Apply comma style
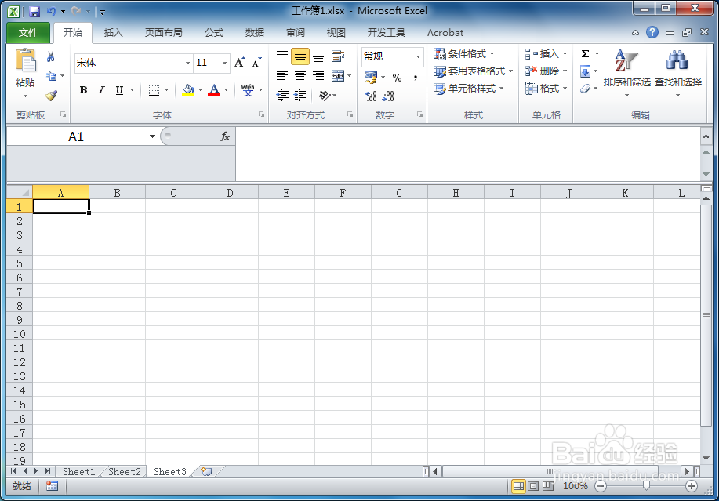The width and height of the screenshot is (719, 501). [x=415, y=78]
